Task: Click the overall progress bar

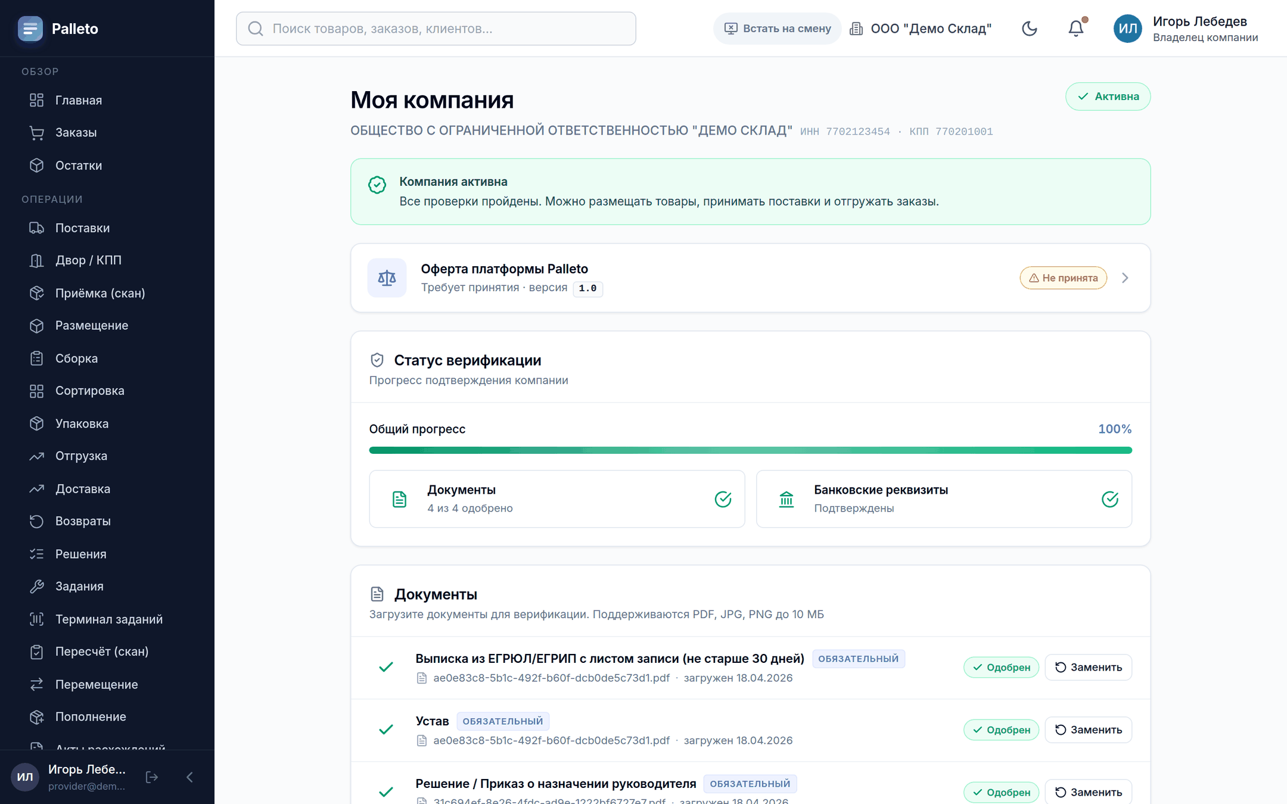Action: [750, 450]
